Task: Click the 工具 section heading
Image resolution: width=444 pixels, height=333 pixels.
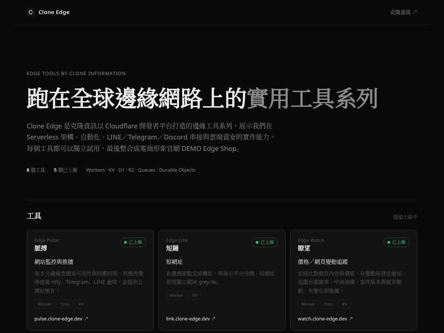Action: click(x=34, y=216)
